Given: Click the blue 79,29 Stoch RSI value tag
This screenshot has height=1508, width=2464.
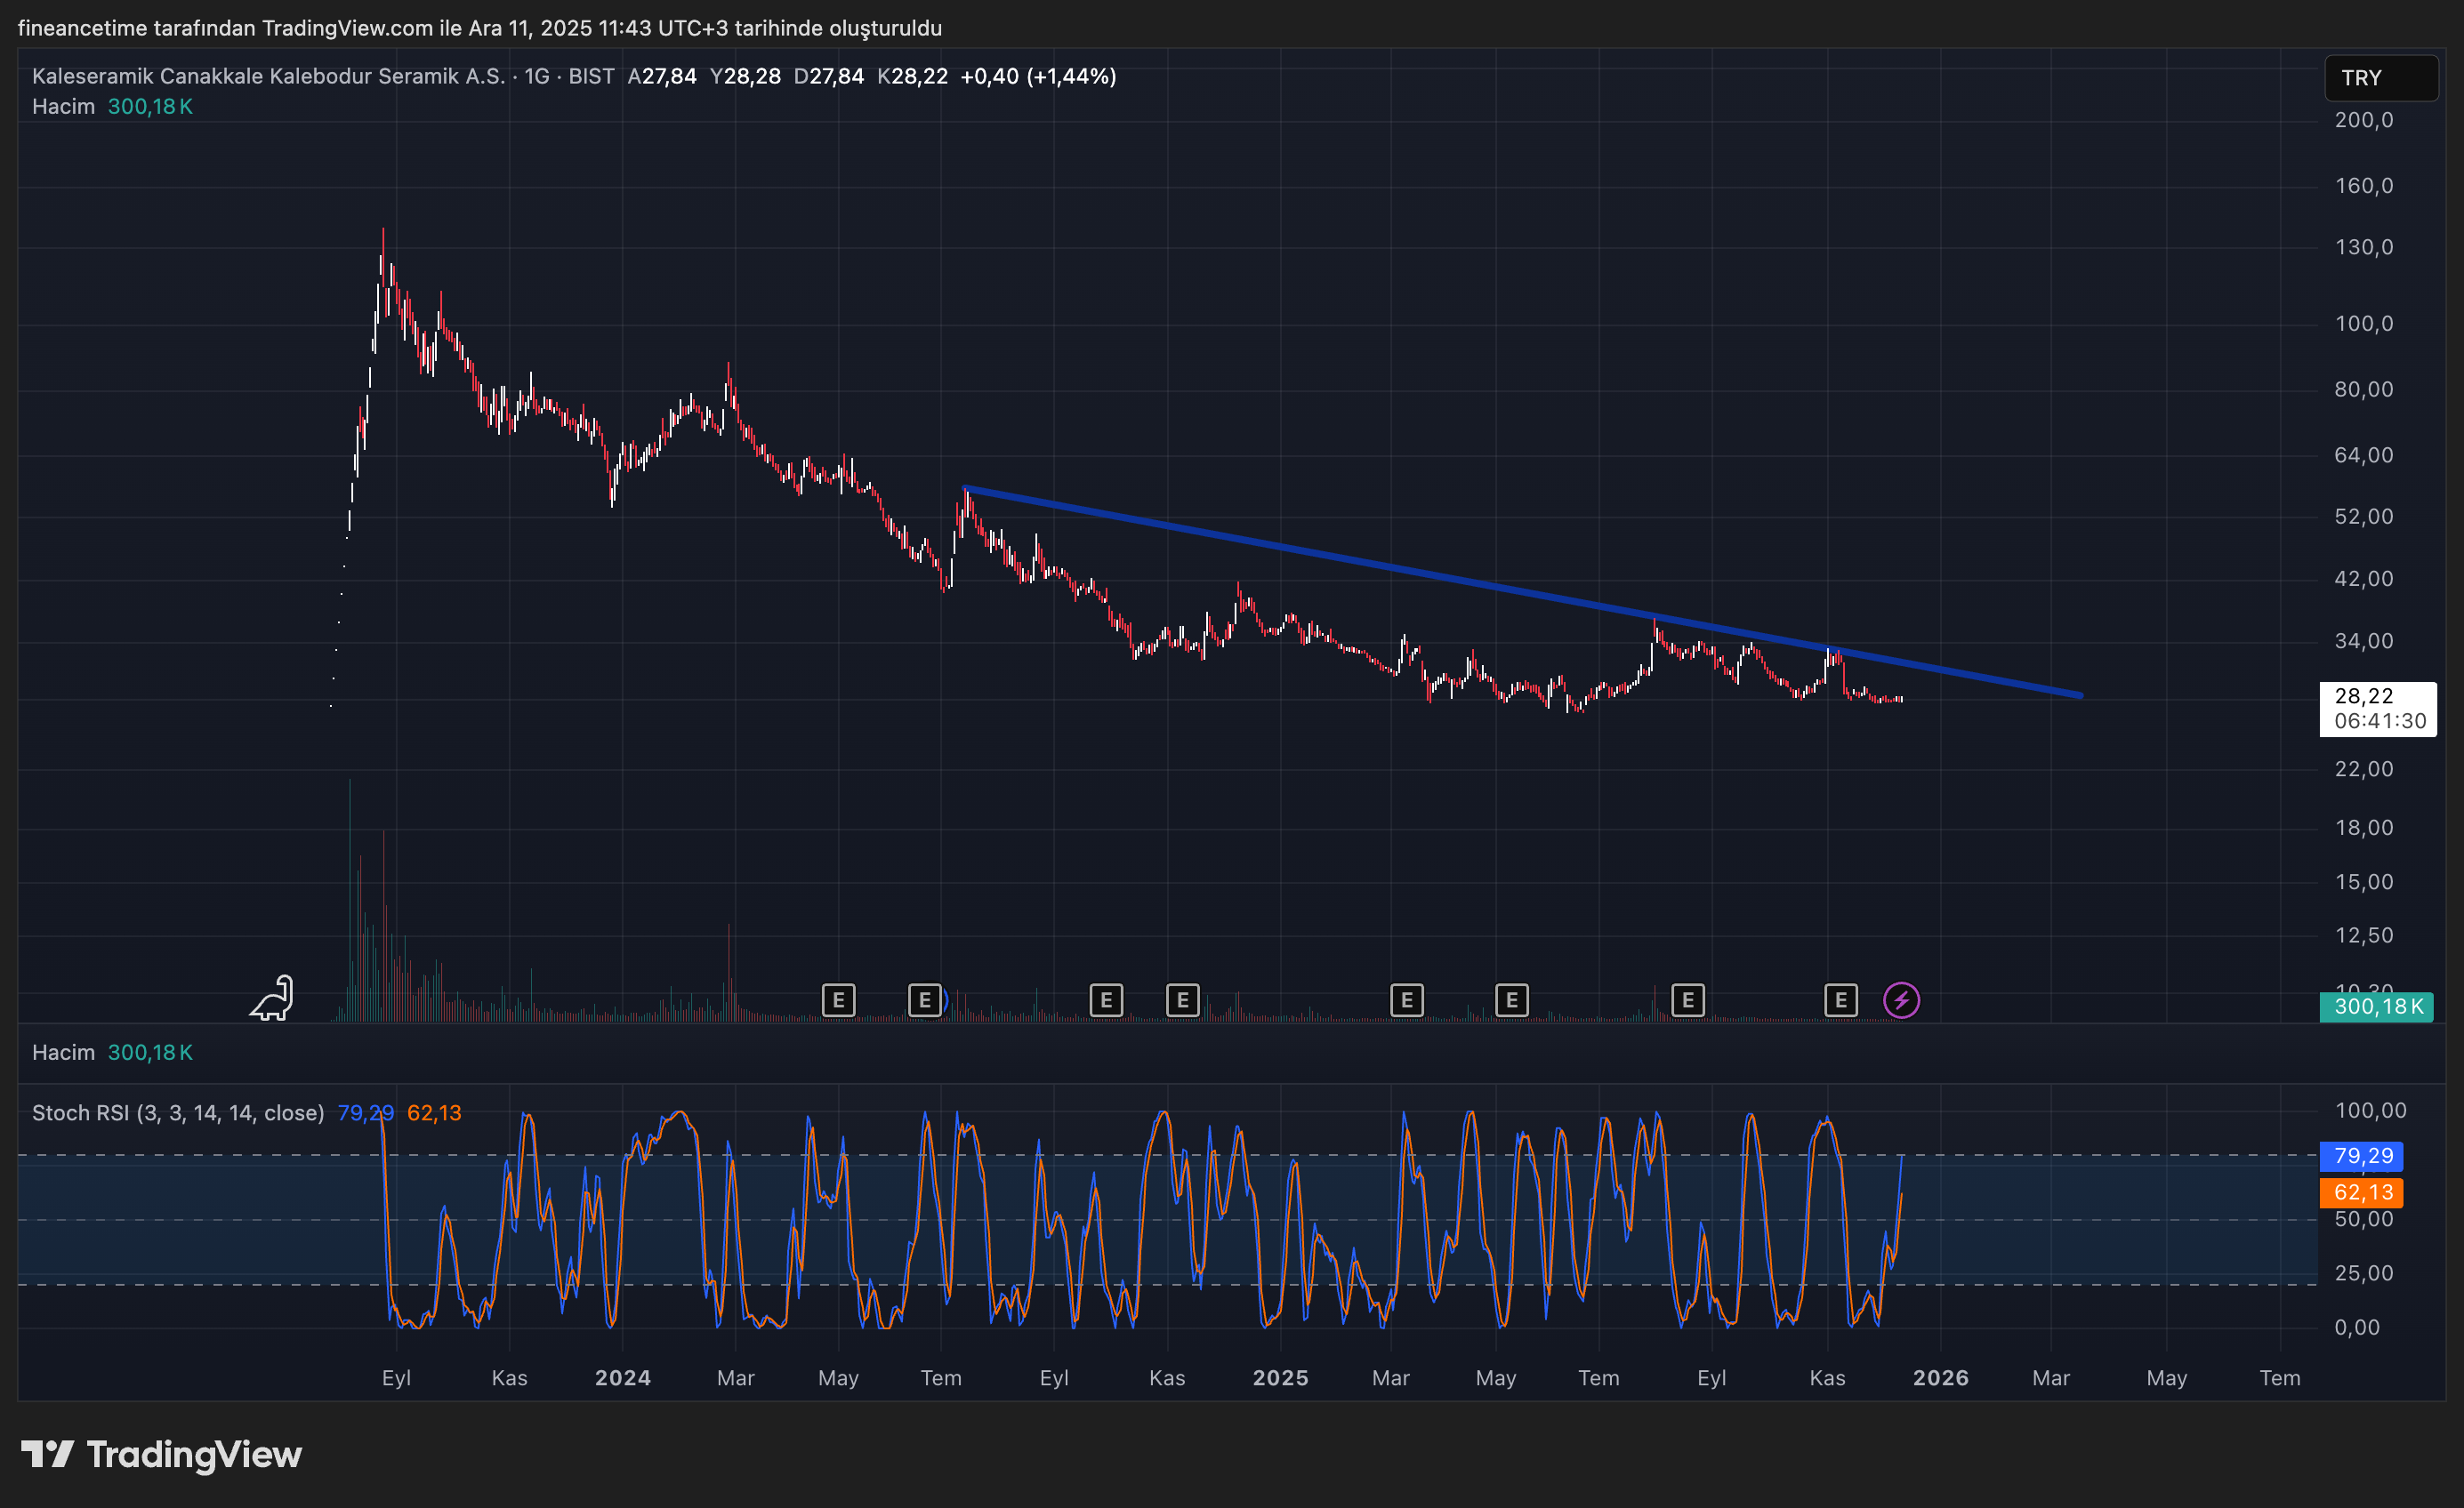Looking at the screenshot, I should tap(2362, 1156).
